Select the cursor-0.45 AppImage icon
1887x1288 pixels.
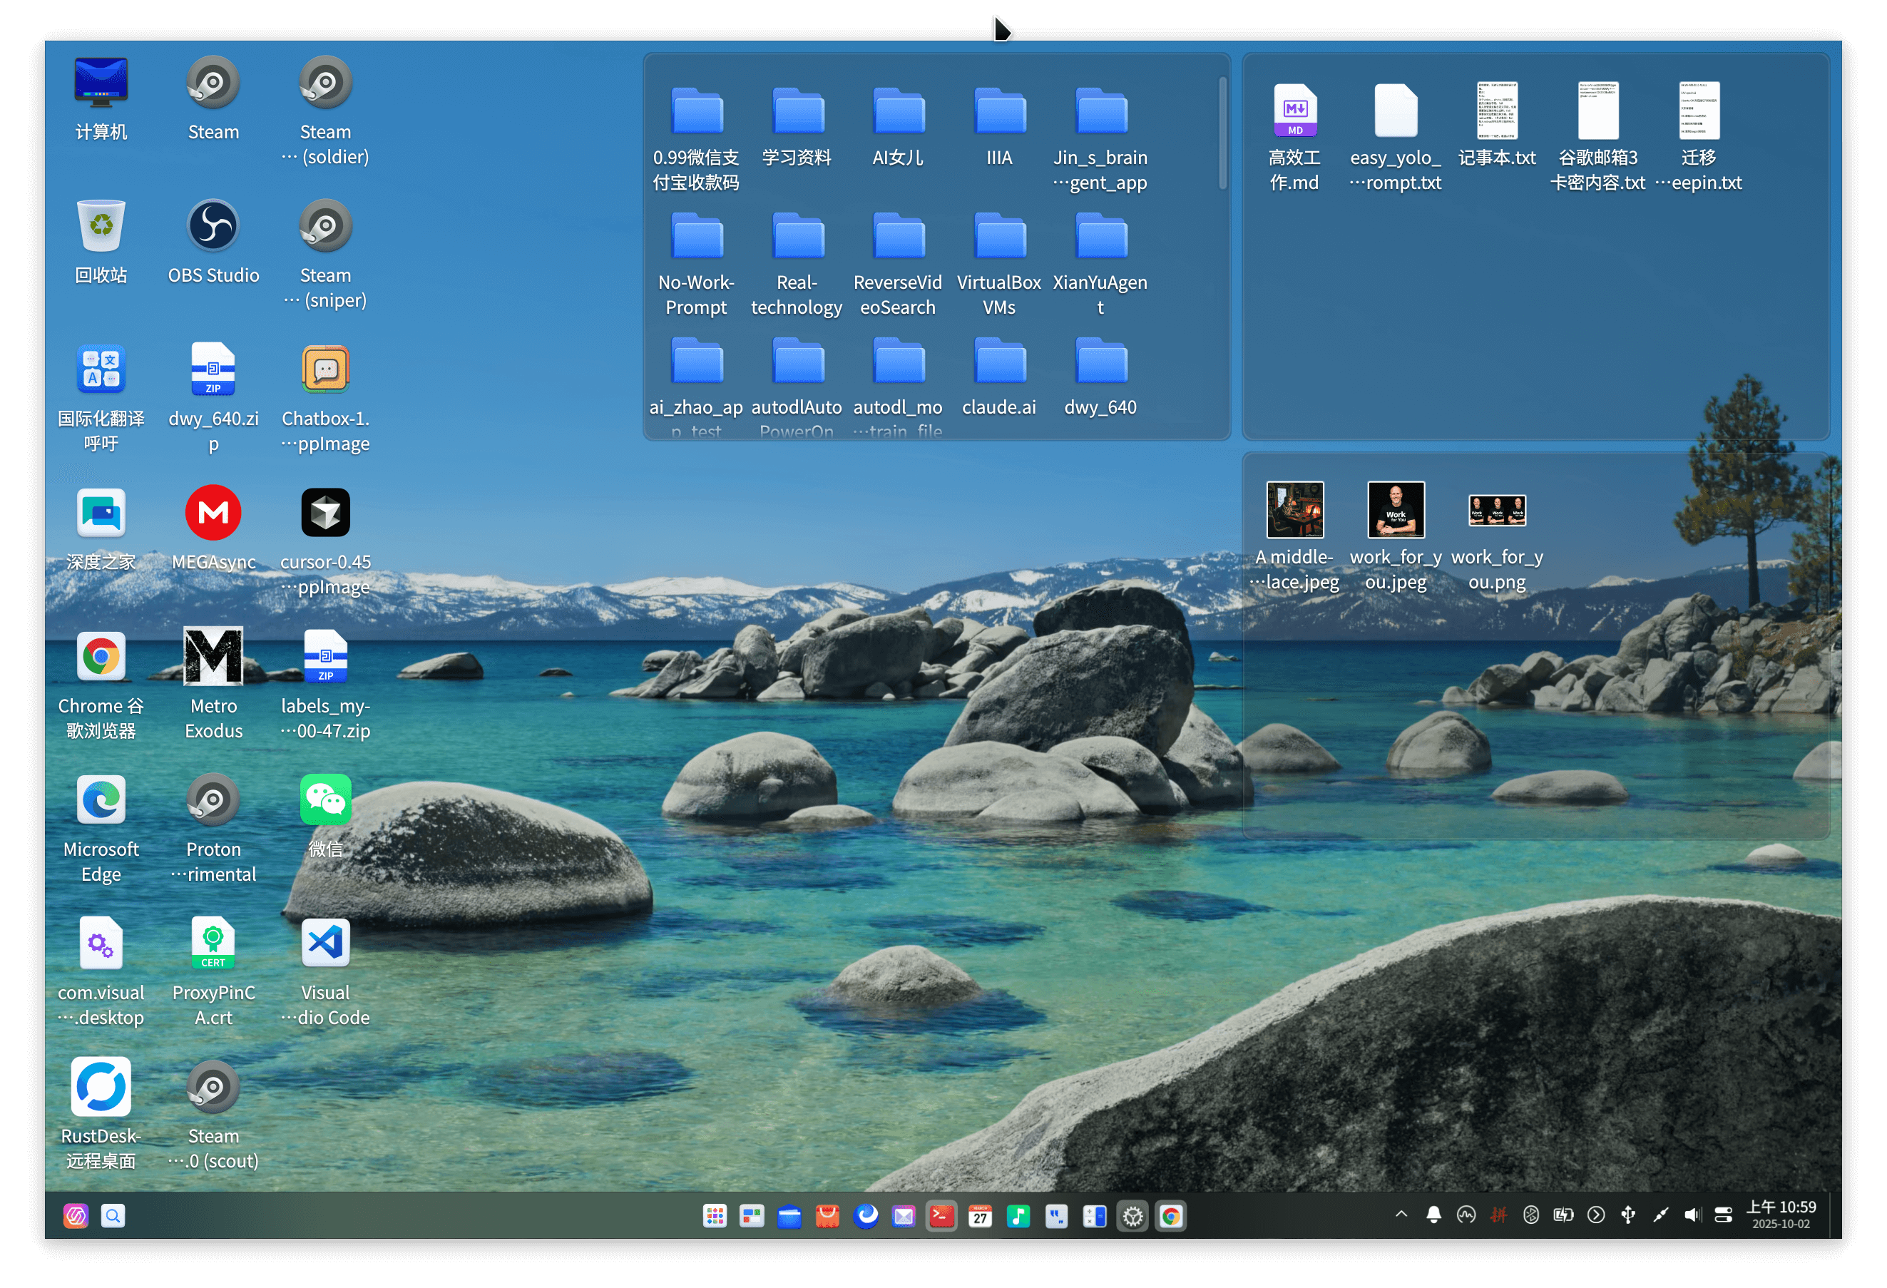pos(326,513)
